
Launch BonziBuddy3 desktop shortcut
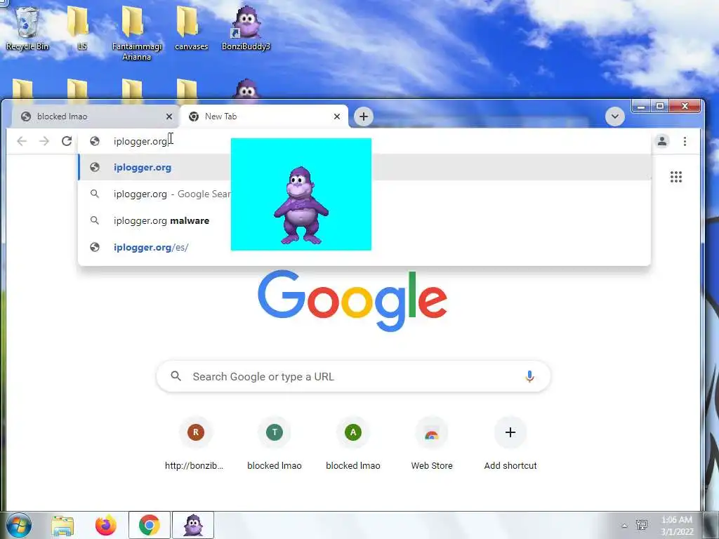coord(246,27)
